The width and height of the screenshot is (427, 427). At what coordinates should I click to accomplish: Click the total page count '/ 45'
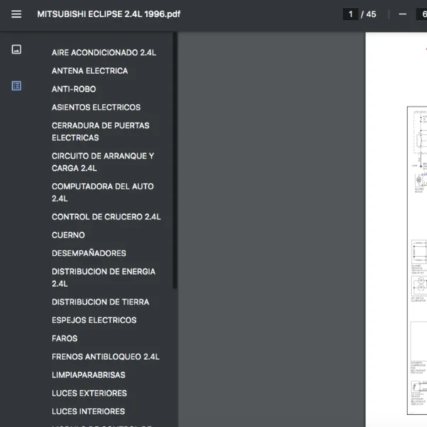368,14
